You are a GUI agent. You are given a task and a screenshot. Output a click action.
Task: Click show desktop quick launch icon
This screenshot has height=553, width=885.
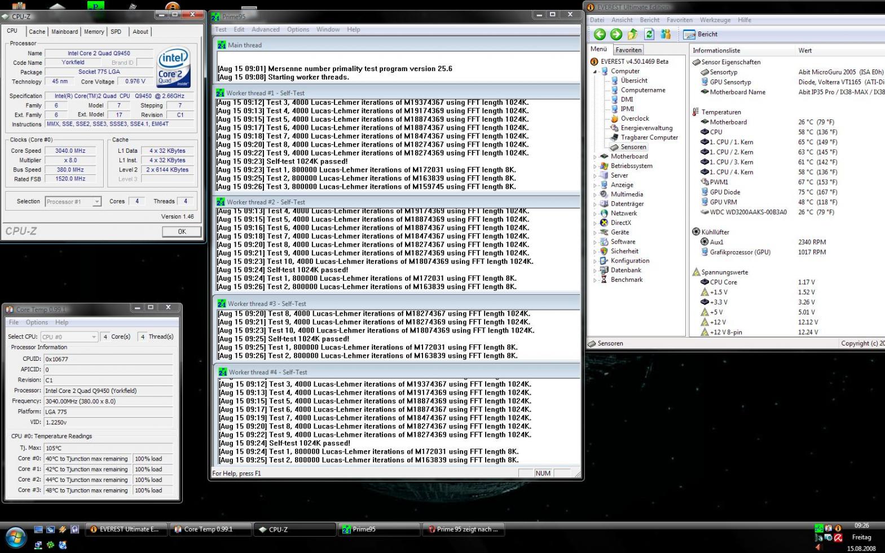[38, 529]
